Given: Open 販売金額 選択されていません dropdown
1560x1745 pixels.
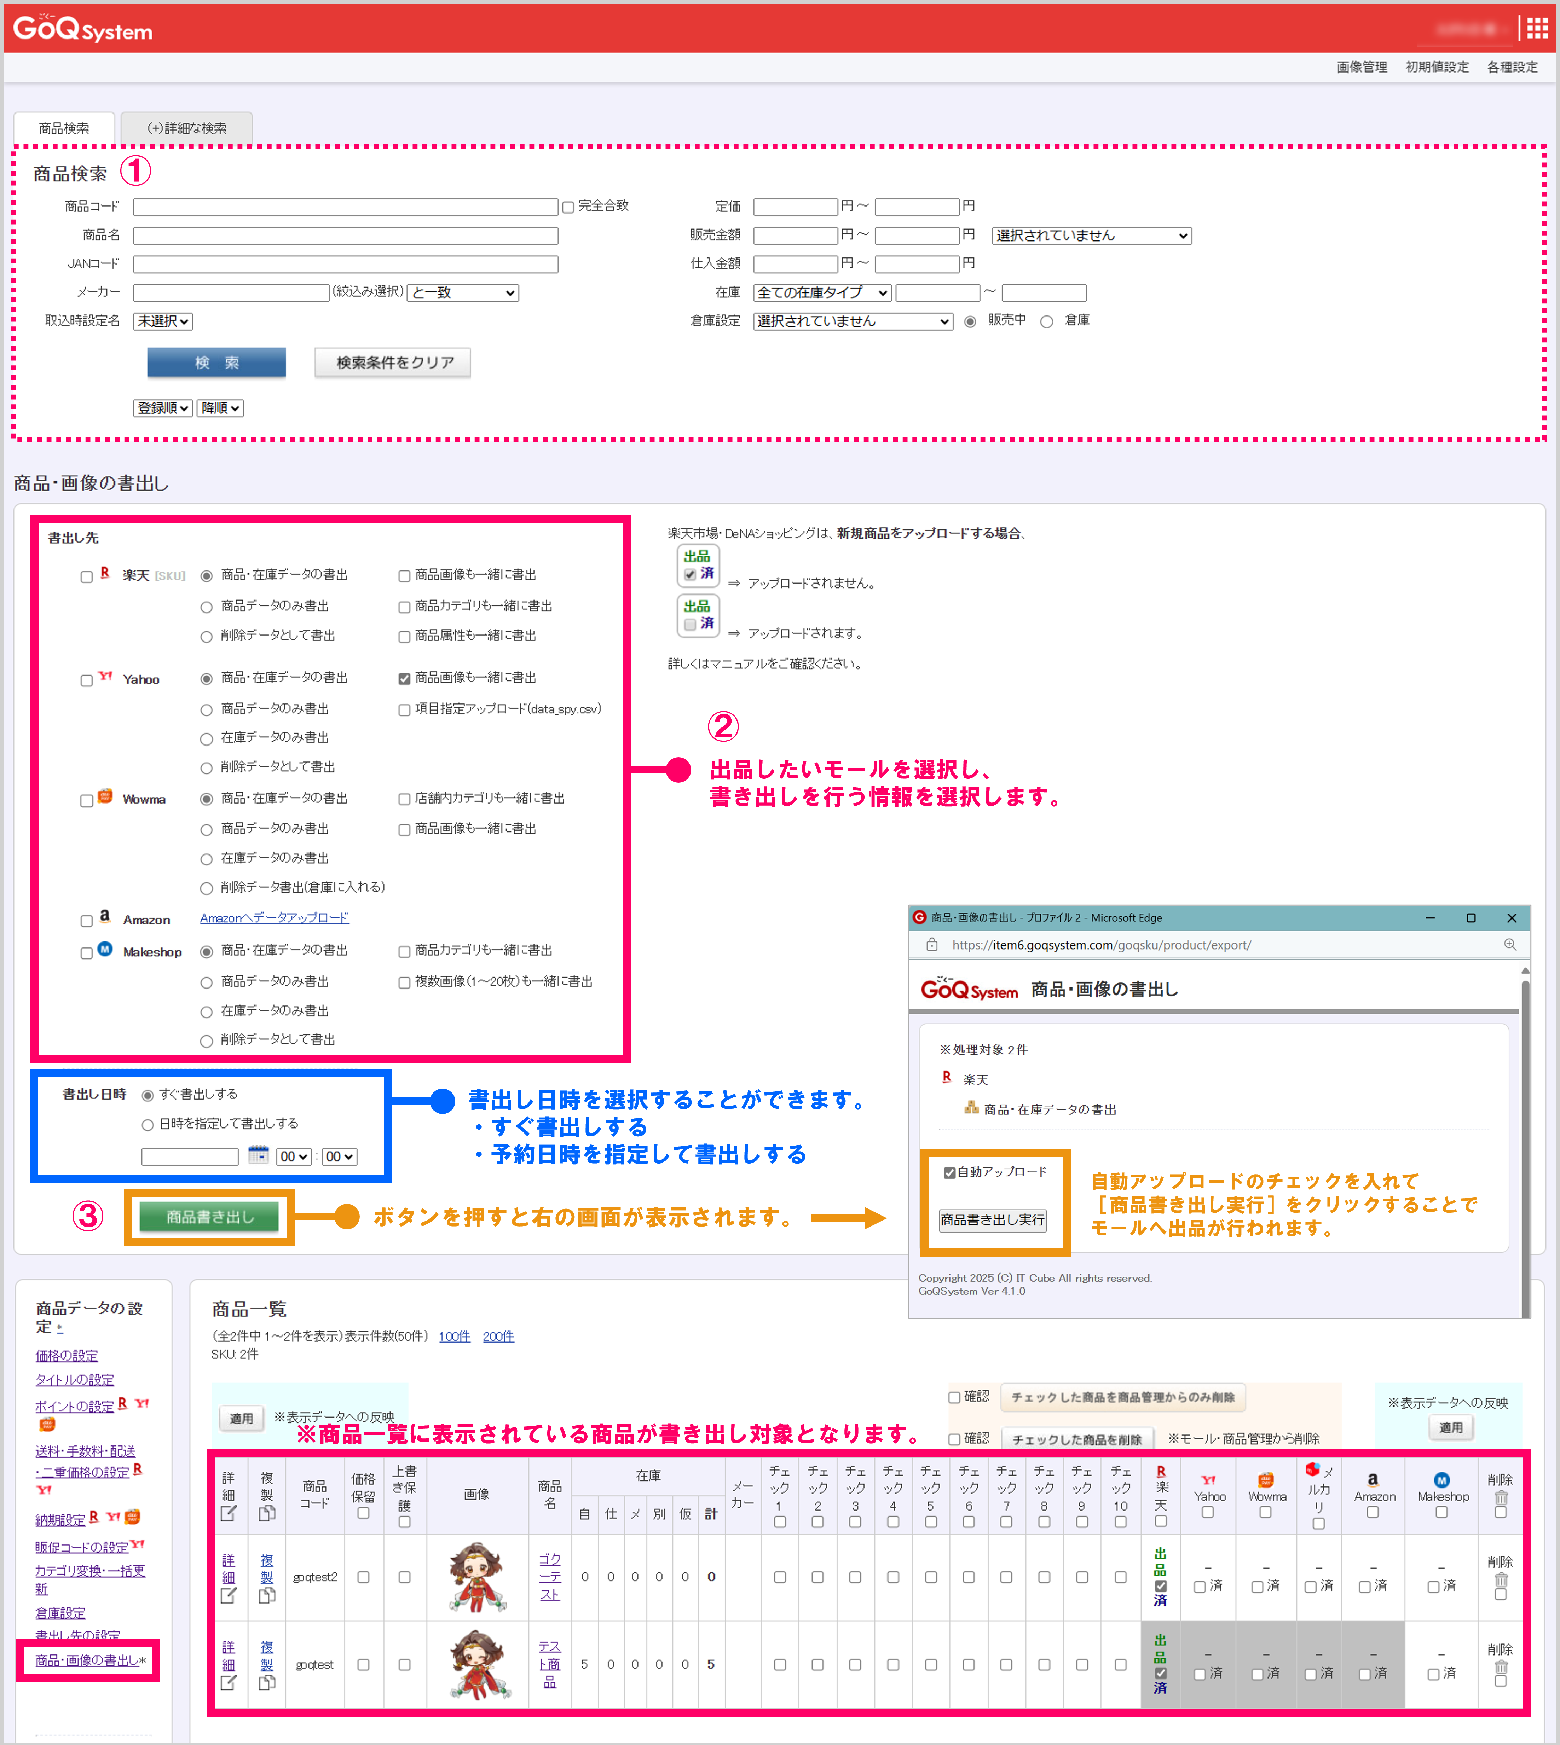Looking at the screenshot, I should pos(1091,236).
